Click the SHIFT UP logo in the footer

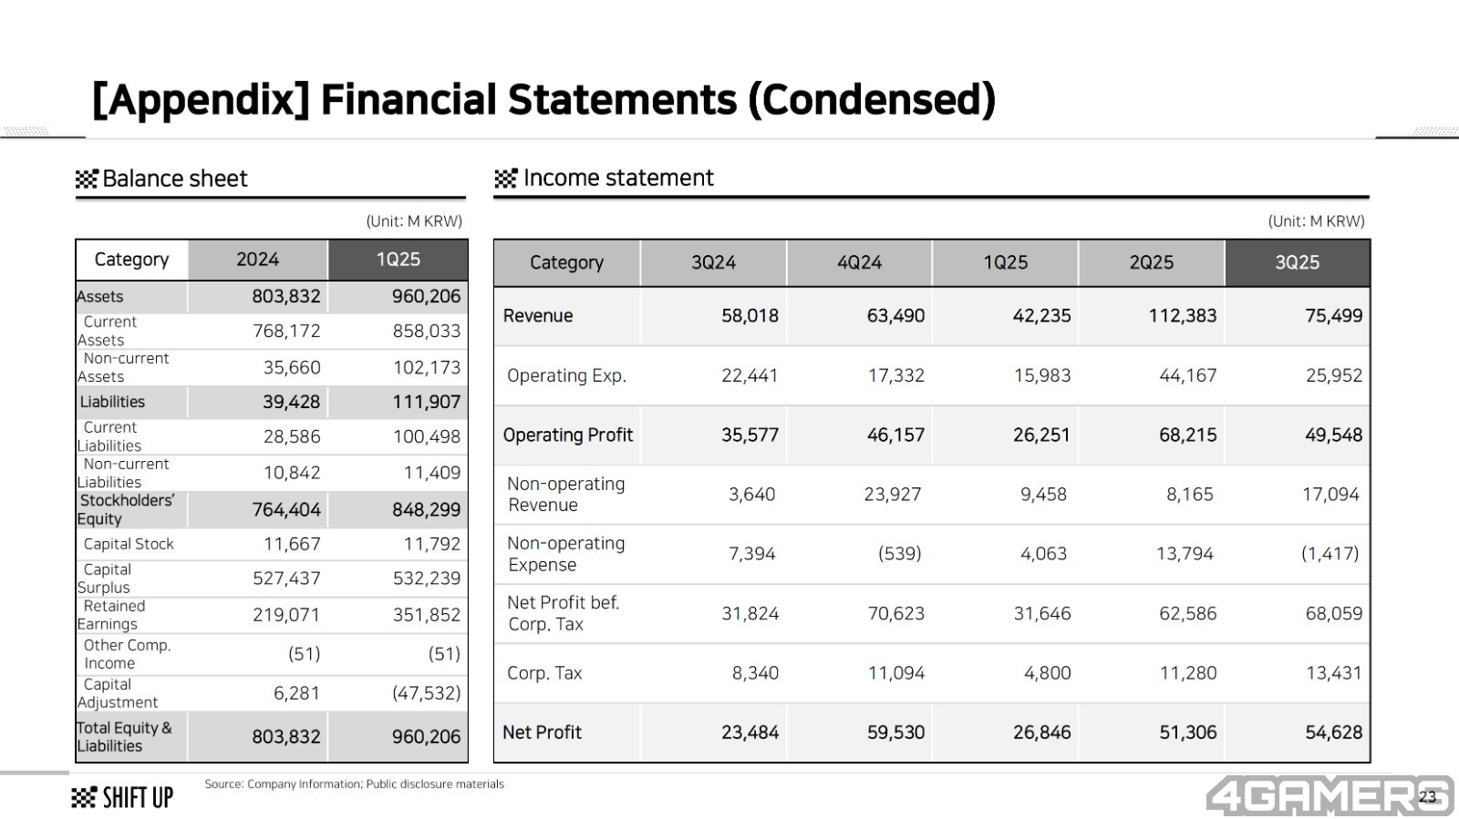122,797
